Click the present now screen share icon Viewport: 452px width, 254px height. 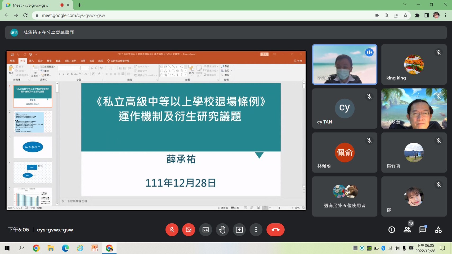[x=239, y=230]
